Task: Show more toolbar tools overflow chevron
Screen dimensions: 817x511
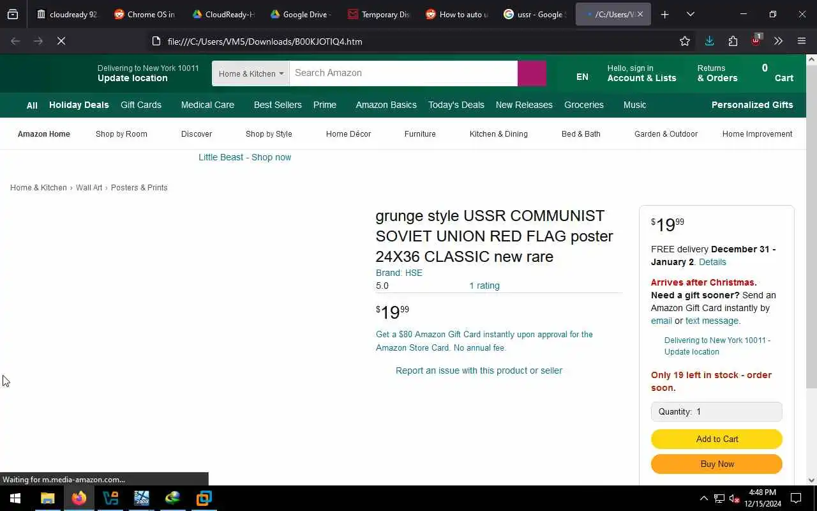Action: (x=778, y=41)
